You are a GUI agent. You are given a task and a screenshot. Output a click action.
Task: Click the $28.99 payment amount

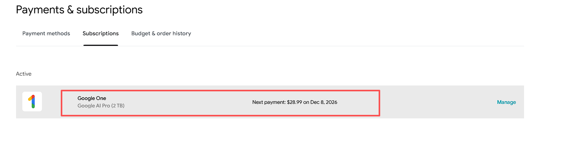pyautogui.click(x=295, y=102)
